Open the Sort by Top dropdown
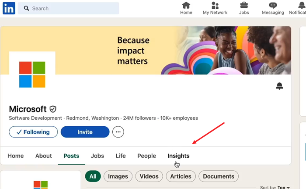306x189 pixels. 275,187
